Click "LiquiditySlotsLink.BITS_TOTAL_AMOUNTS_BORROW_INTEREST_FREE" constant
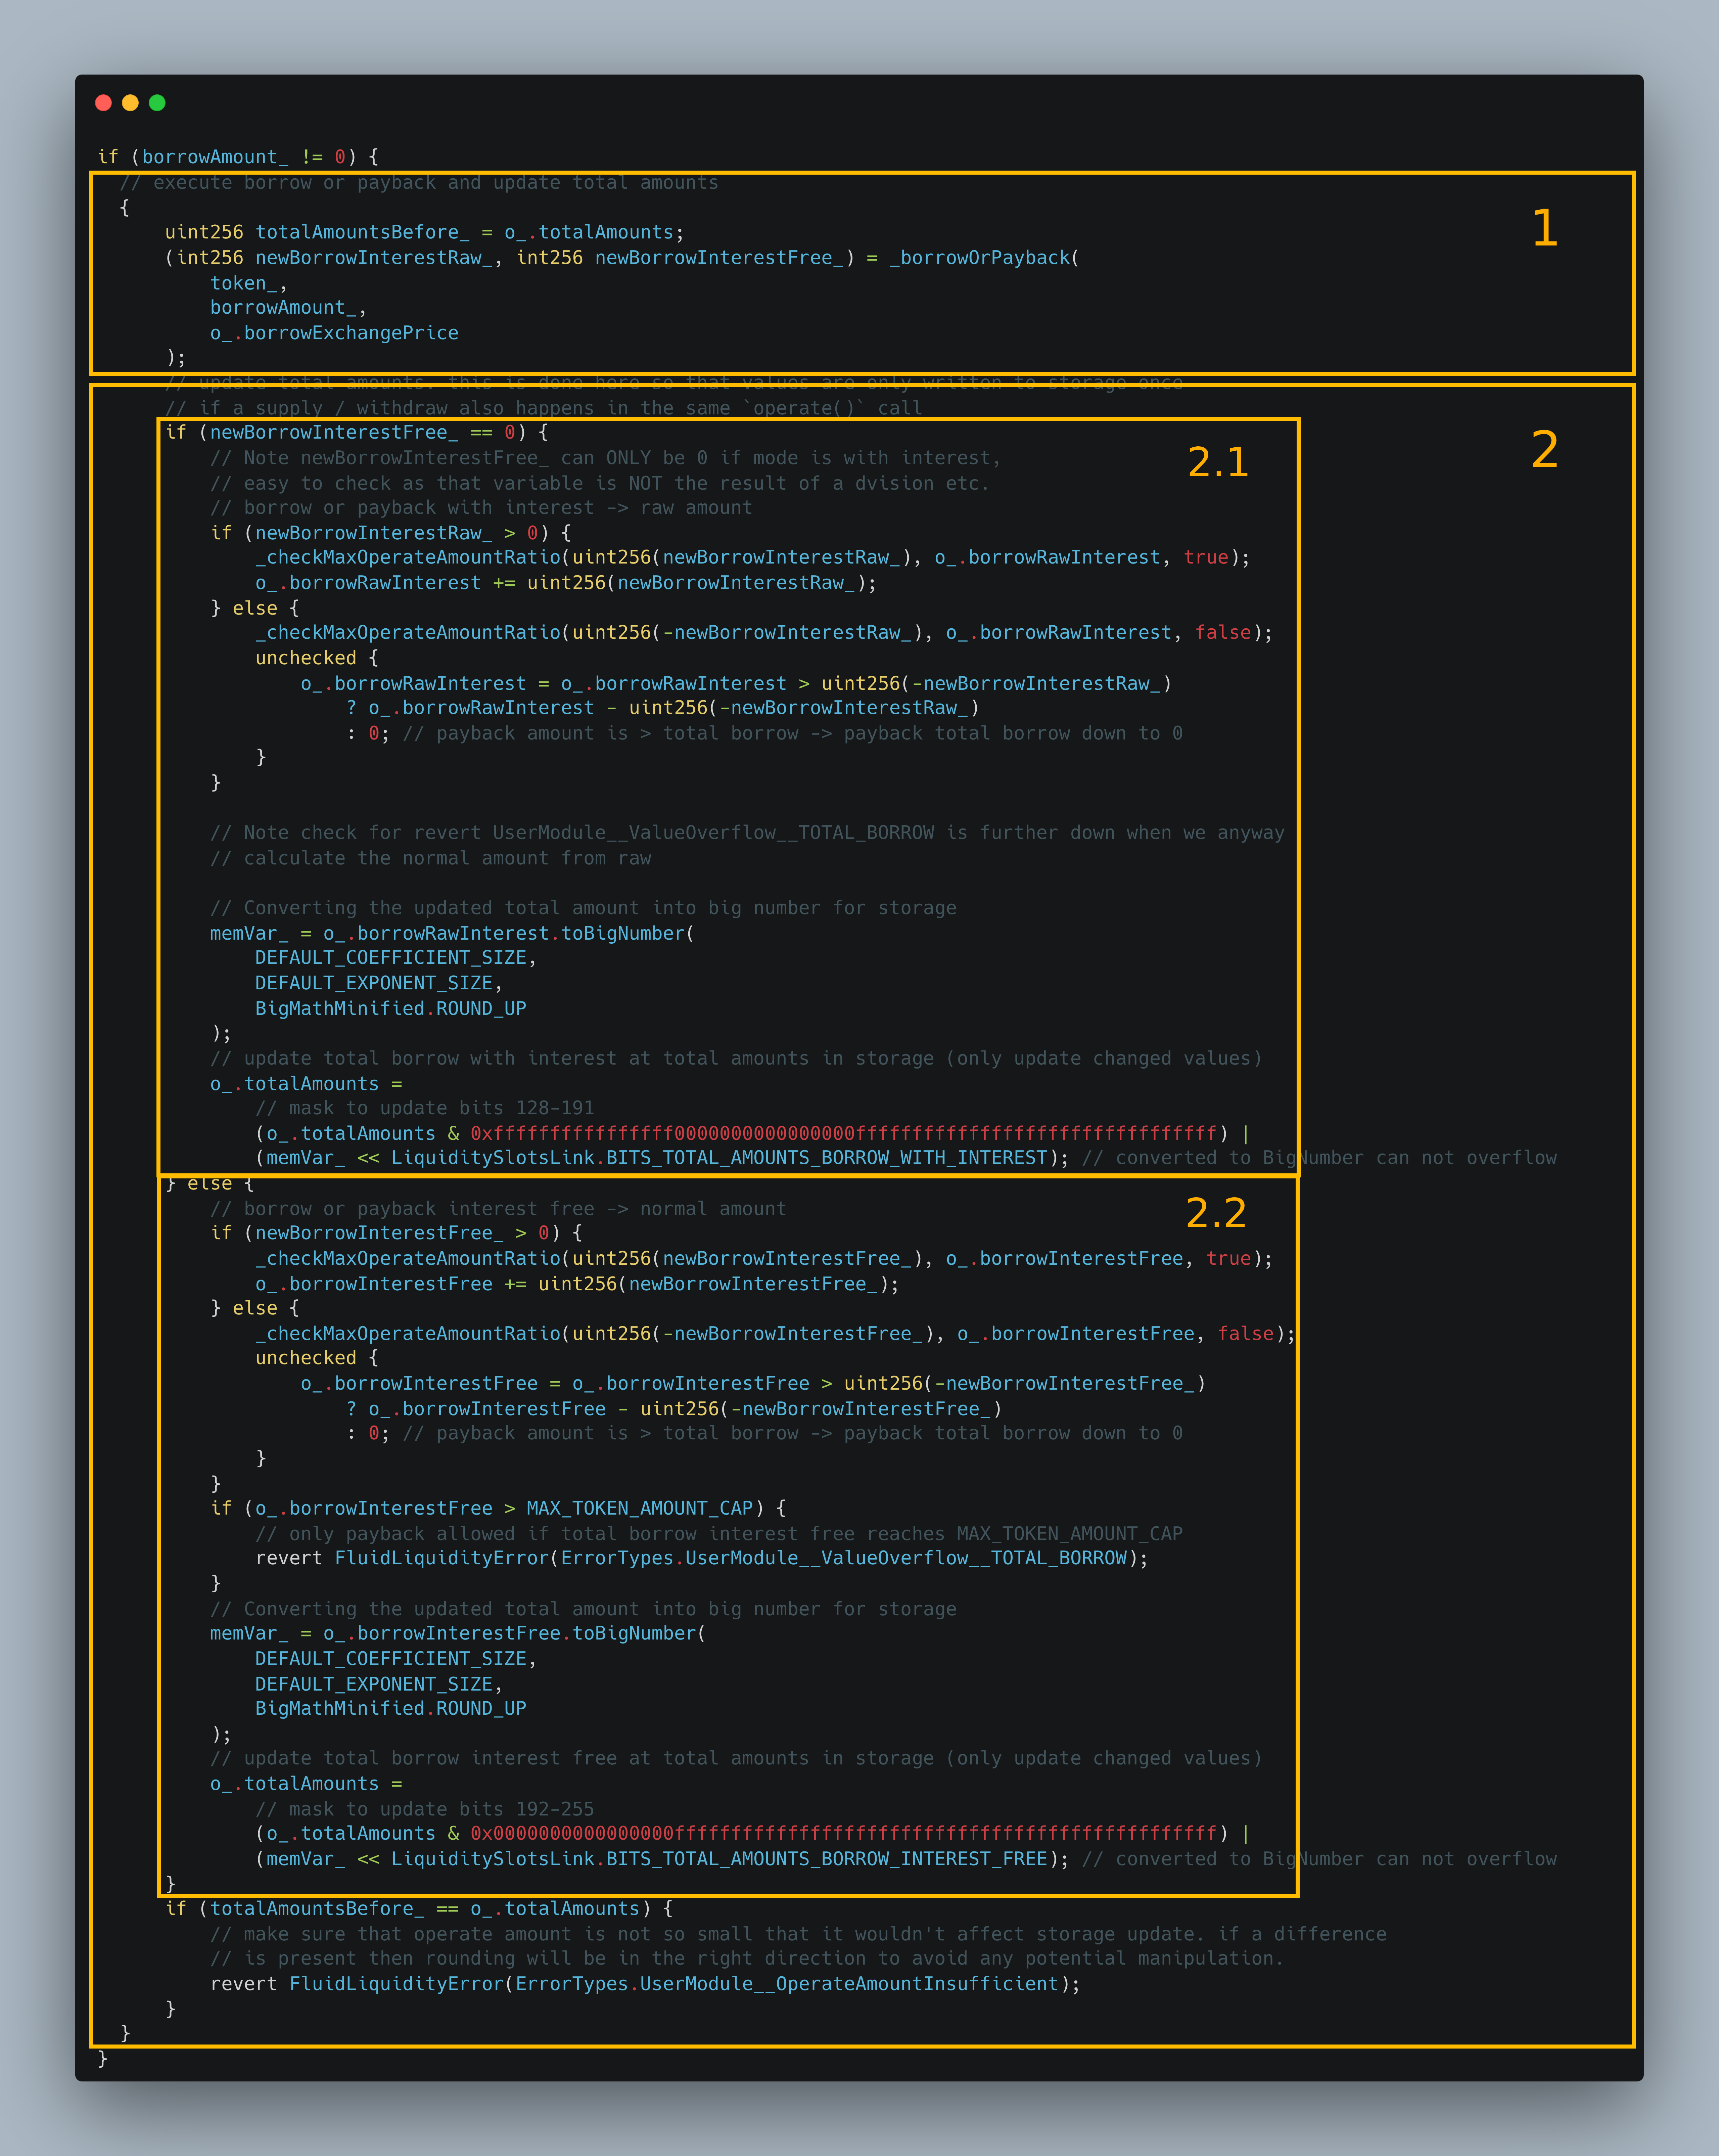Screen dimensions: 1719x2156 pyautogui.click(x=719, y=1859)
